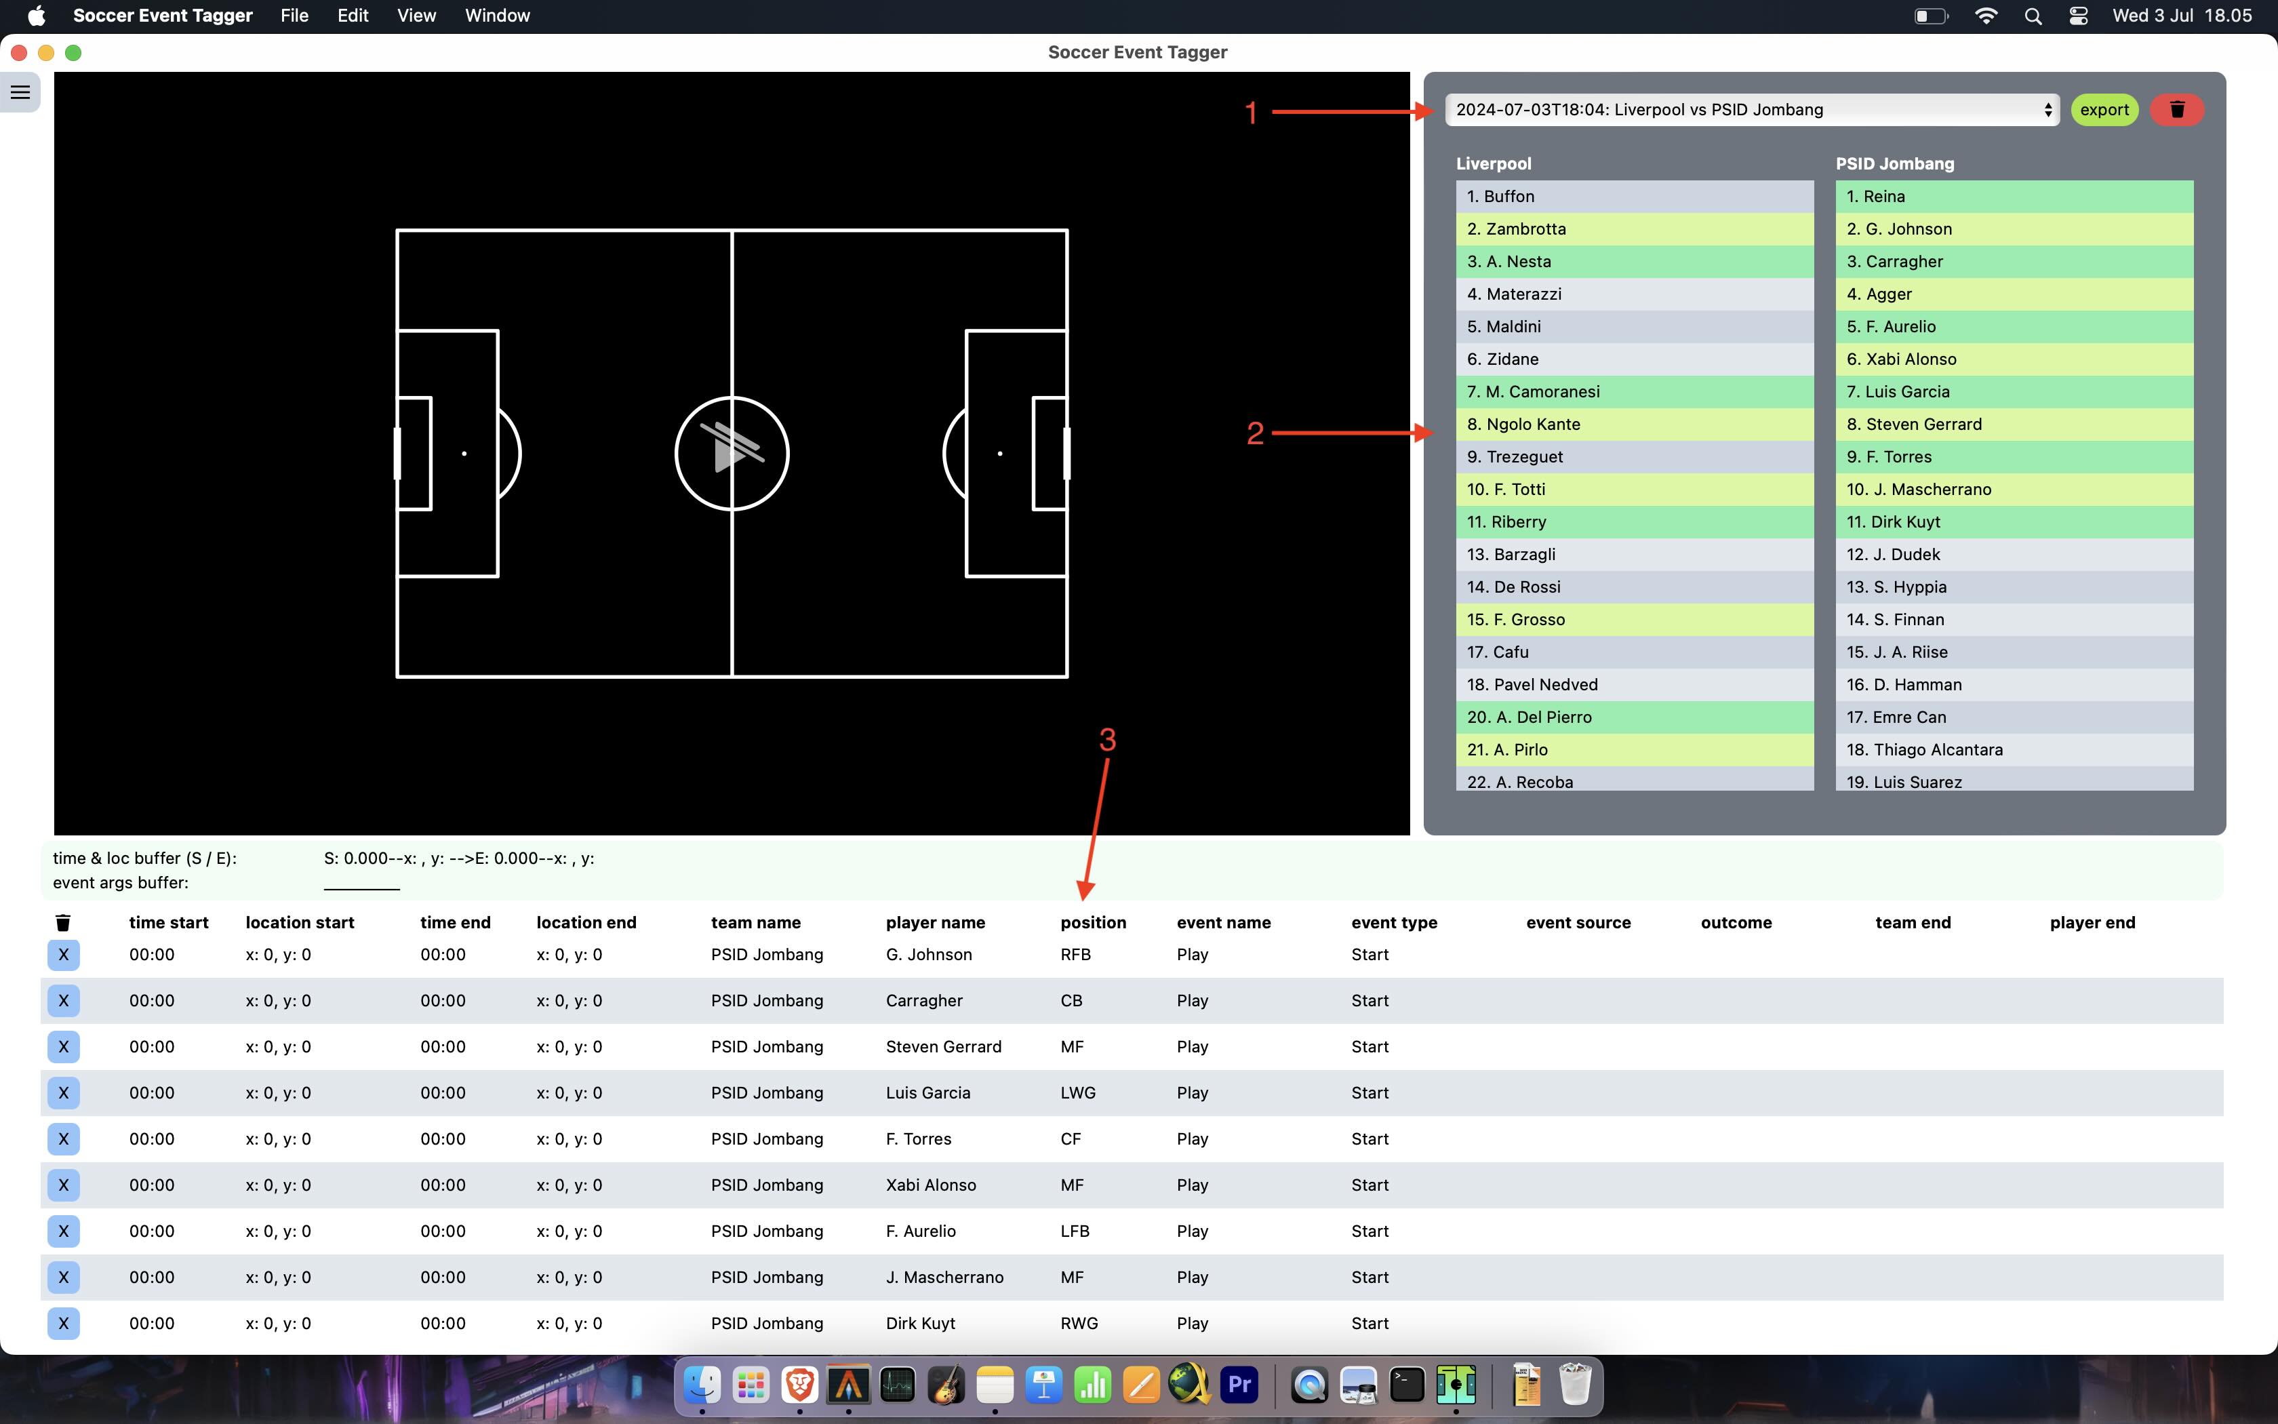
Task: Select 20. A. Del Pierro in Liverpool list
Action: pos(1634,717)
